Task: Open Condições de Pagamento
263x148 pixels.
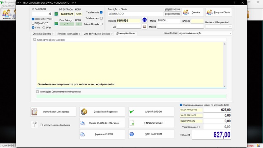Action: point(102,112)
